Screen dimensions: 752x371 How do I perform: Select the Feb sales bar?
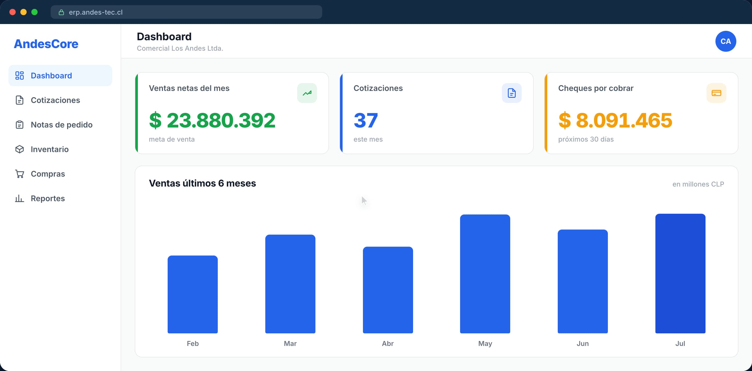click(x=193, y=294)
